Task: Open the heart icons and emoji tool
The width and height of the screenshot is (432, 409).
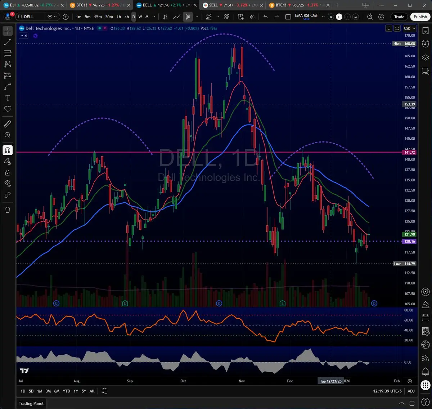Action: (x=8, y=109)
